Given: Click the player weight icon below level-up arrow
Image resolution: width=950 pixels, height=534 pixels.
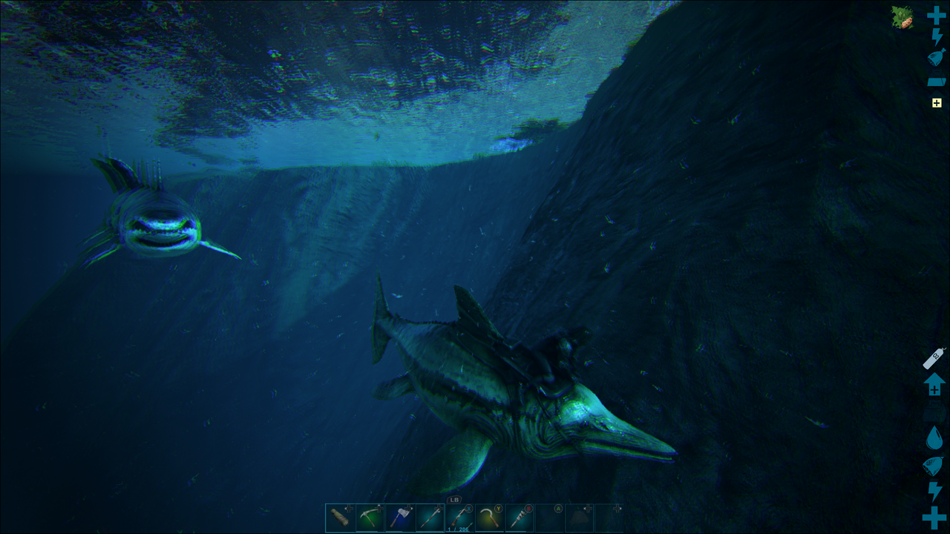Looking at the screenshot, I should pyautogui.click(x=934, y=412).
